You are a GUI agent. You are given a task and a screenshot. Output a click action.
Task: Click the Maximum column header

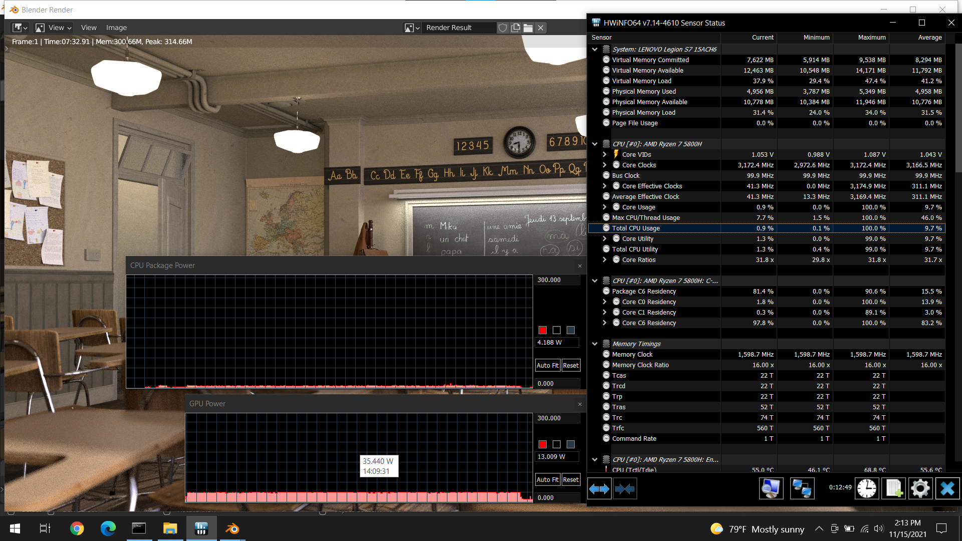point(861,38)
